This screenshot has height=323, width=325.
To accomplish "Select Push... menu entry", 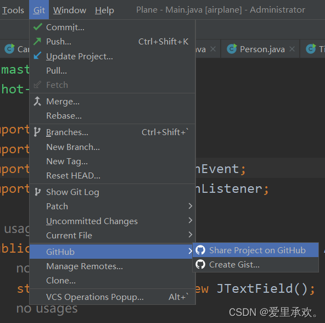I will [113, 42].
